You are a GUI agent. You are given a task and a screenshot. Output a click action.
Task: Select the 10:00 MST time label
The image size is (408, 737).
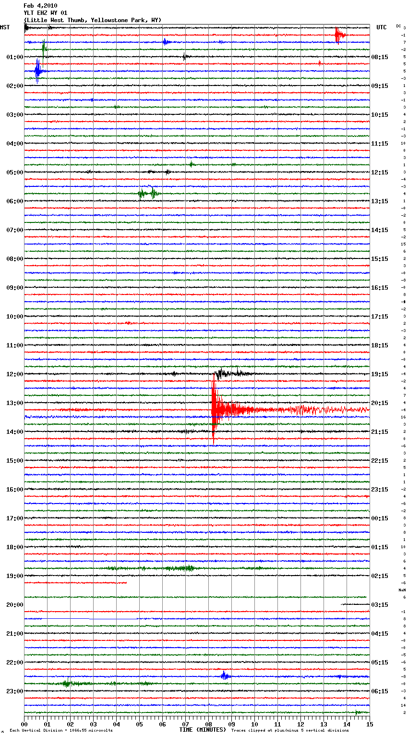pyautogui.click(x=15, y=317)
